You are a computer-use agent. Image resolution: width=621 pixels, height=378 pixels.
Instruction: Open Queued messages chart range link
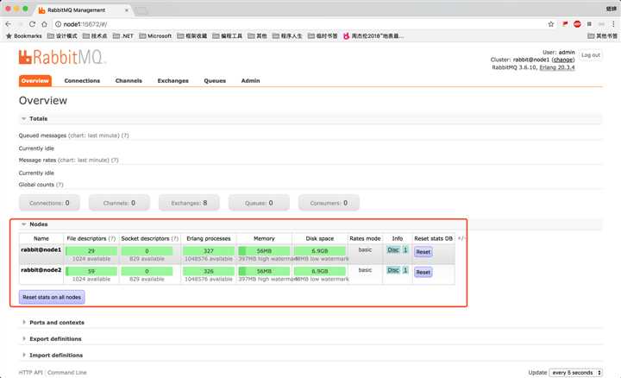point(94,135)
